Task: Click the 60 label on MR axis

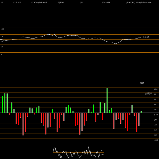Action: [155, 100]
